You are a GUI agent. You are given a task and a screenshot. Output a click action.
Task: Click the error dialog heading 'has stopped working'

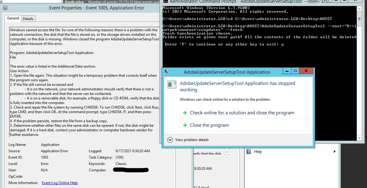[x=237, y=86]
